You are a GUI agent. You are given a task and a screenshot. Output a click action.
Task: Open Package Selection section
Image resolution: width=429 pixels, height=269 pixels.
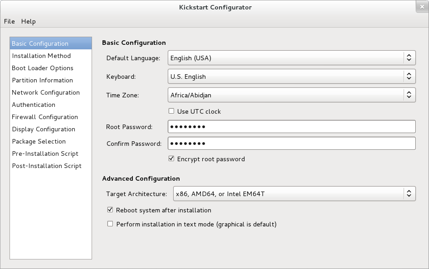click(39, 141)
